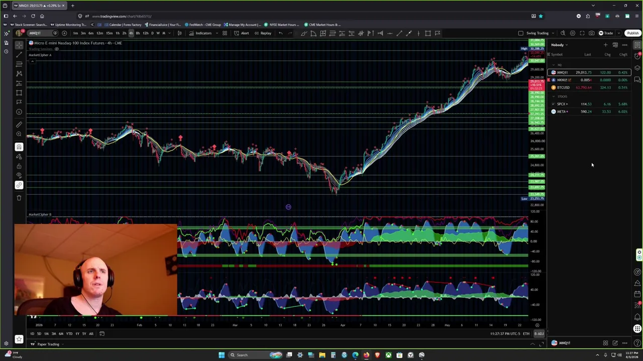This screenshot has height=361, width=643.
Task: Select the All date range
Action: [x=91, y=333]
